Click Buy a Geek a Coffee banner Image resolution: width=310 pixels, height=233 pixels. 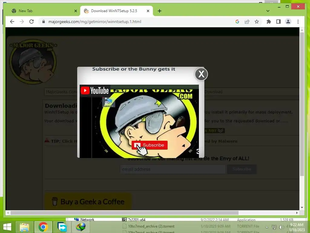coord(88,201)
